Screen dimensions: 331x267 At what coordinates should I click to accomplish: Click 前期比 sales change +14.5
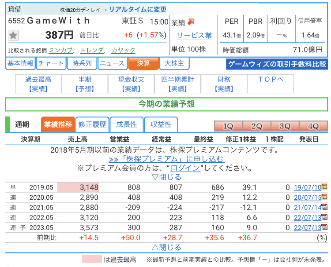[89, 238]
